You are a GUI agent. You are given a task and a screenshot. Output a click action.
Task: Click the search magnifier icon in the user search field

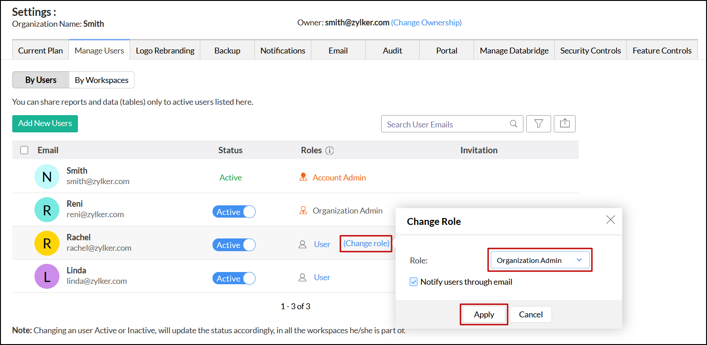click(x=513, y=123)
